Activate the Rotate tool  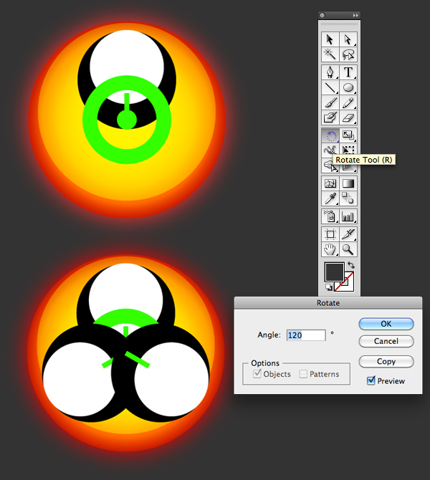[x=330, y=135]
